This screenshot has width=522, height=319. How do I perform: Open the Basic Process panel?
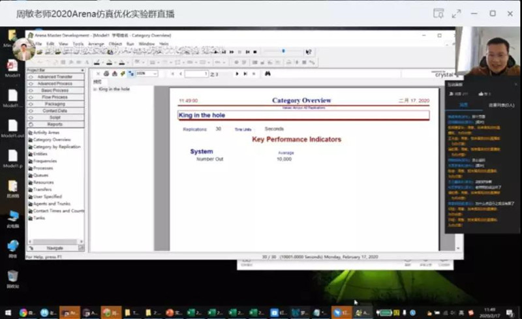[x=55, y=90]
